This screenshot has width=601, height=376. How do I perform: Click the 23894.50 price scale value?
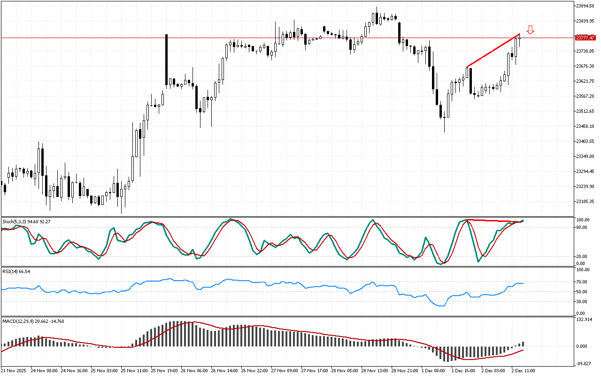pos(585,6)
